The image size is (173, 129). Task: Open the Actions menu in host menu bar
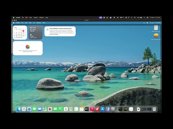pyautogui.click(x=36, y=17)
